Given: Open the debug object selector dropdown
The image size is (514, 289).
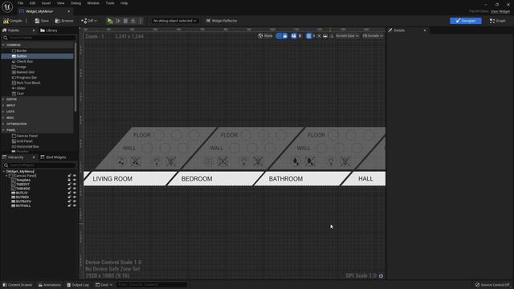Looking at the screenshot, I should [174, 21].
